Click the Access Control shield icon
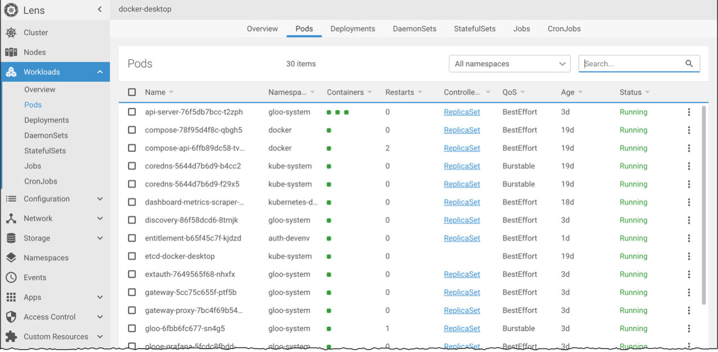Screen dimensions: 718x352 coord(11,317)
